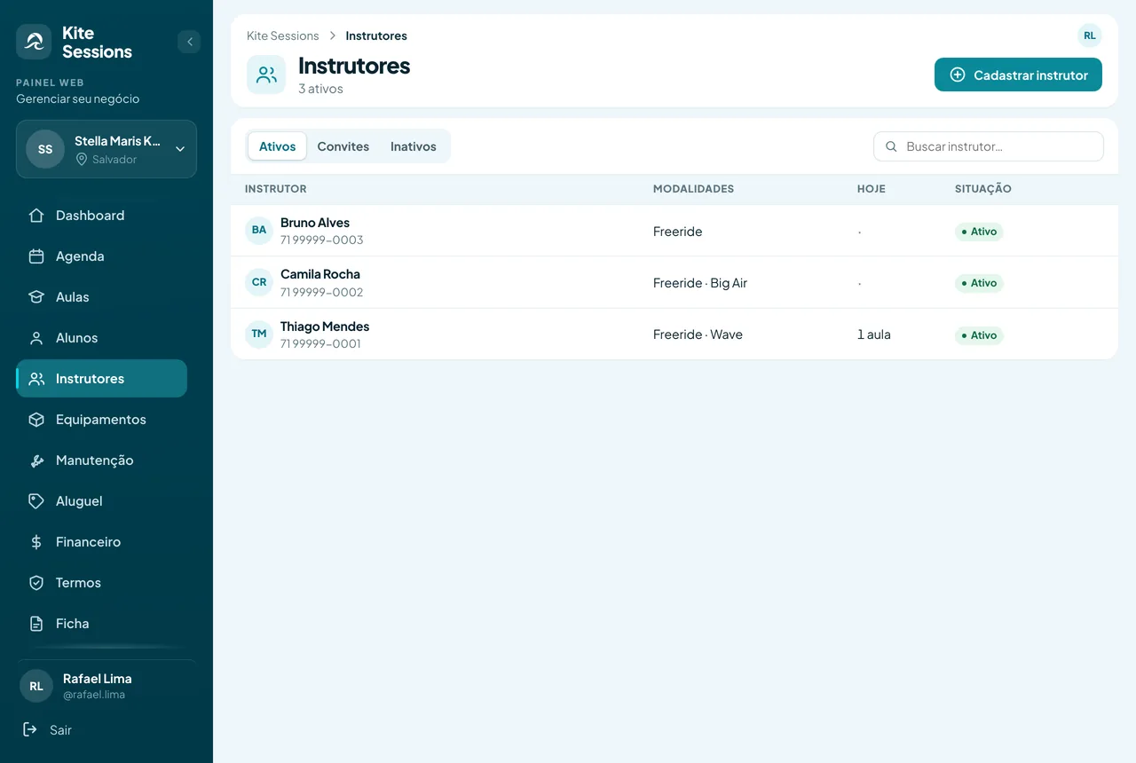
Task: Follow the Kite Sessions breadcrumb link
Action: click(283, 35)
